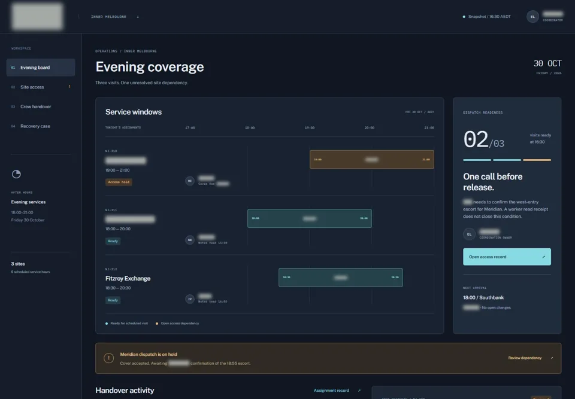Click the 21:00 time column label
Viewport: 575px width, 399px height.
click(x=429, y=128)
